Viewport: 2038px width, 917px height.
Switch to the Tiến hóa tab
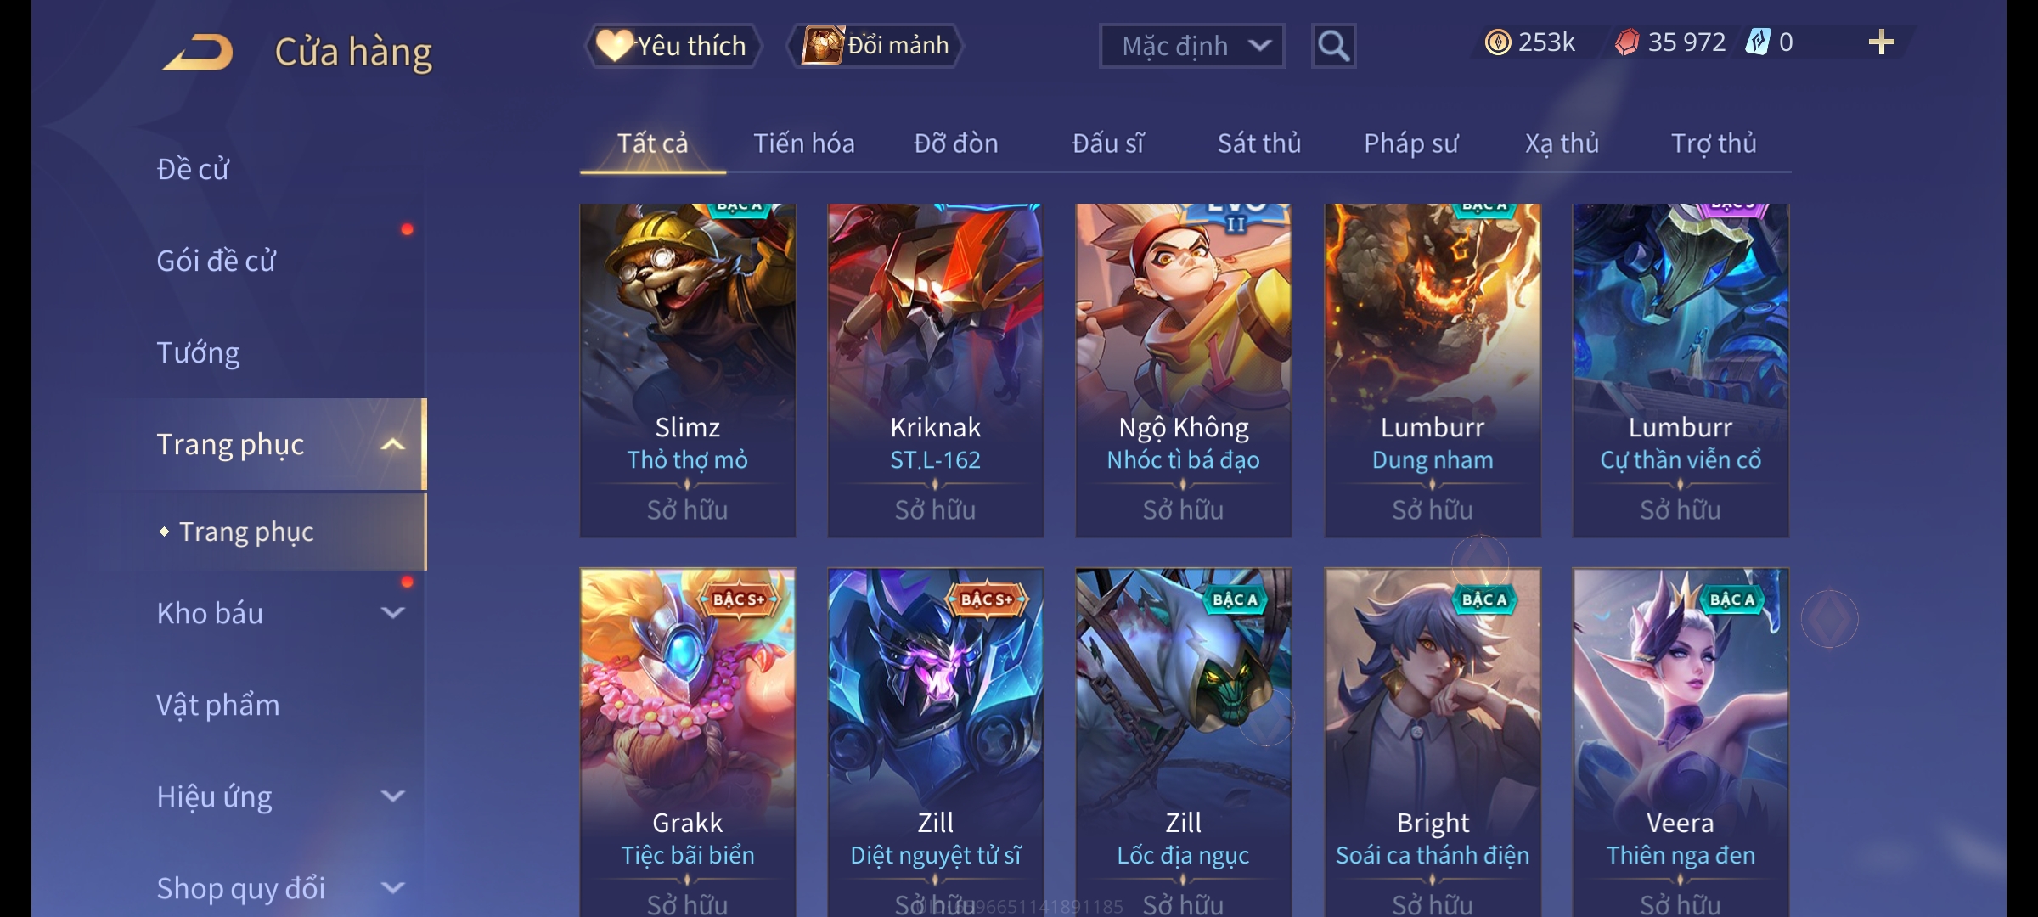804,143
